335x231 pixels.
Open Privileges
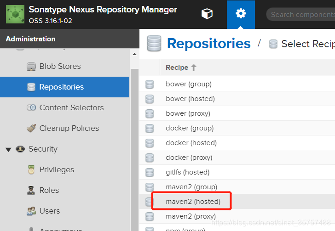pos(57,170)
